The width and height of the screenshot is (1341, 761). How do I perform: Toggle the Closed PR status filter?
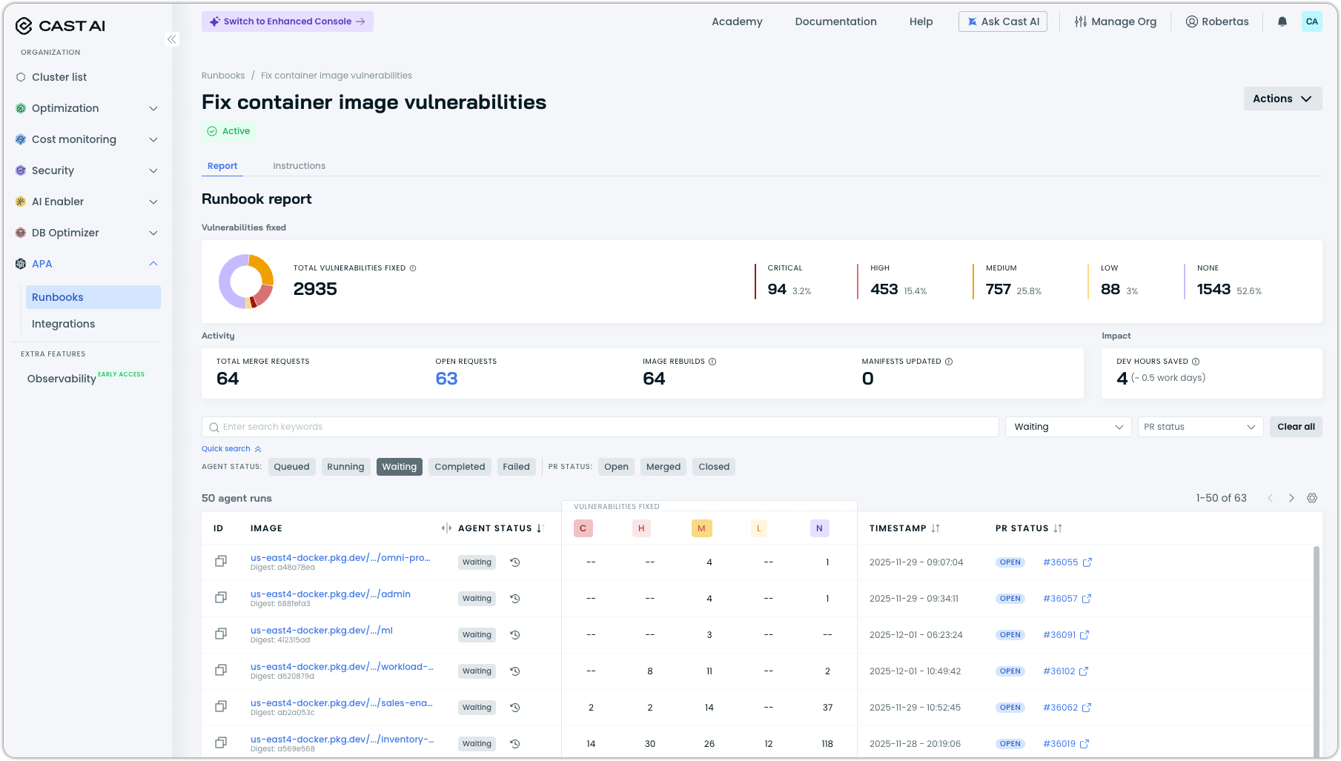coord(714,467)
